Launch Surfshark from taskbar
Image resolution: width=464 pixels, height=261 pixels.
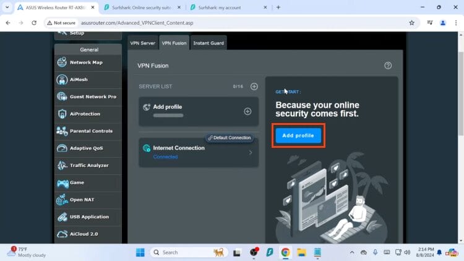coord(270,252)
